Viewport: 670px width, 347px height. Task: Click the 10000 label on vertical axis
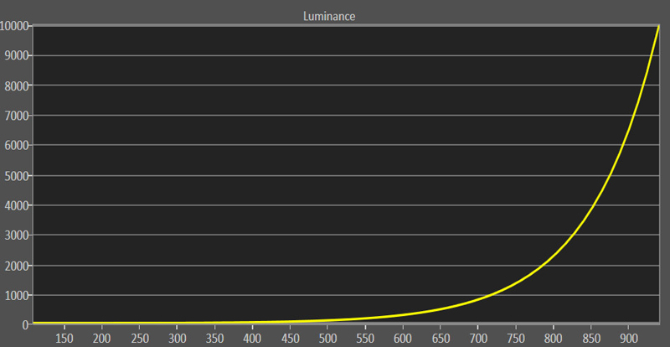[15, 26]
